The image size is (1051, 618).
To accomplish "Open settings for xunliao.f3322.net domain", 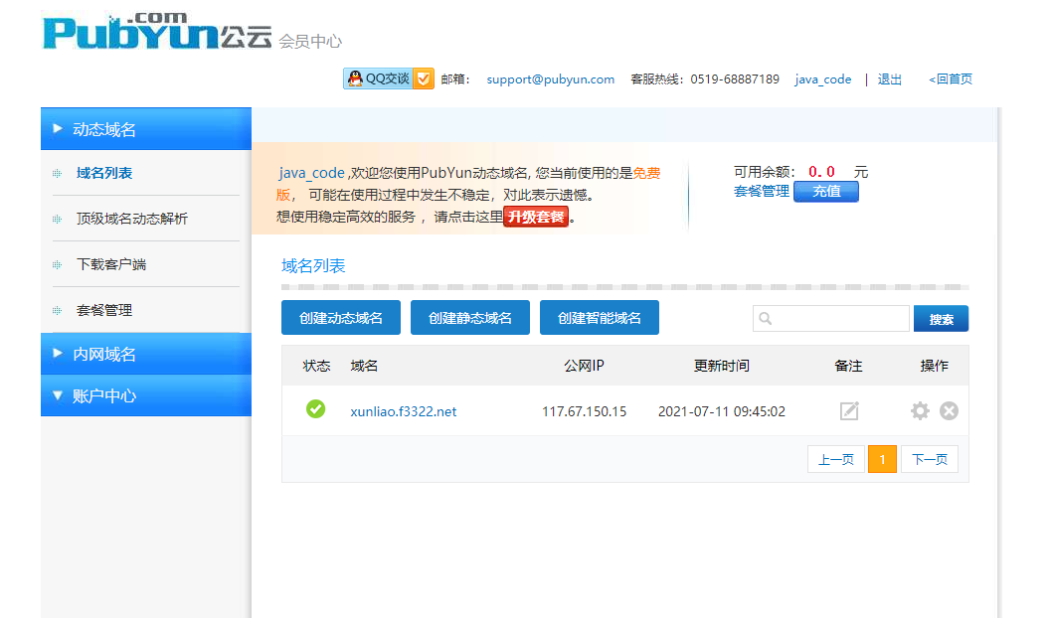I will 919,409.
